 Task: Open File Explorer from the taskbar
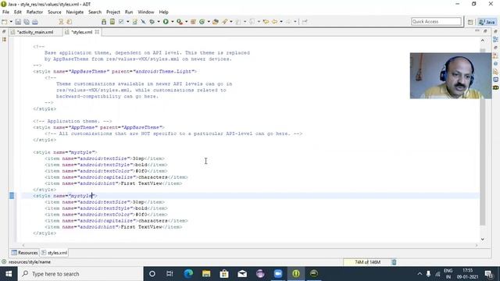(206, 274)
